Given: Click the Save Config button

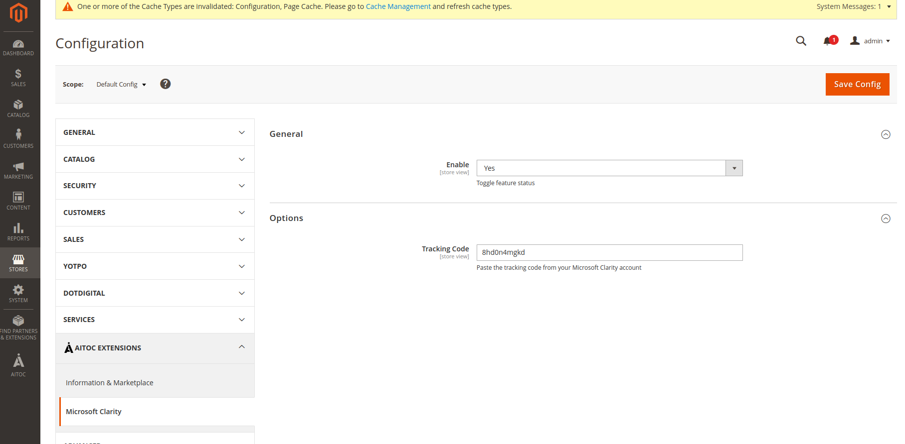Looking at the screenshot, I should (x=857, y=84).
